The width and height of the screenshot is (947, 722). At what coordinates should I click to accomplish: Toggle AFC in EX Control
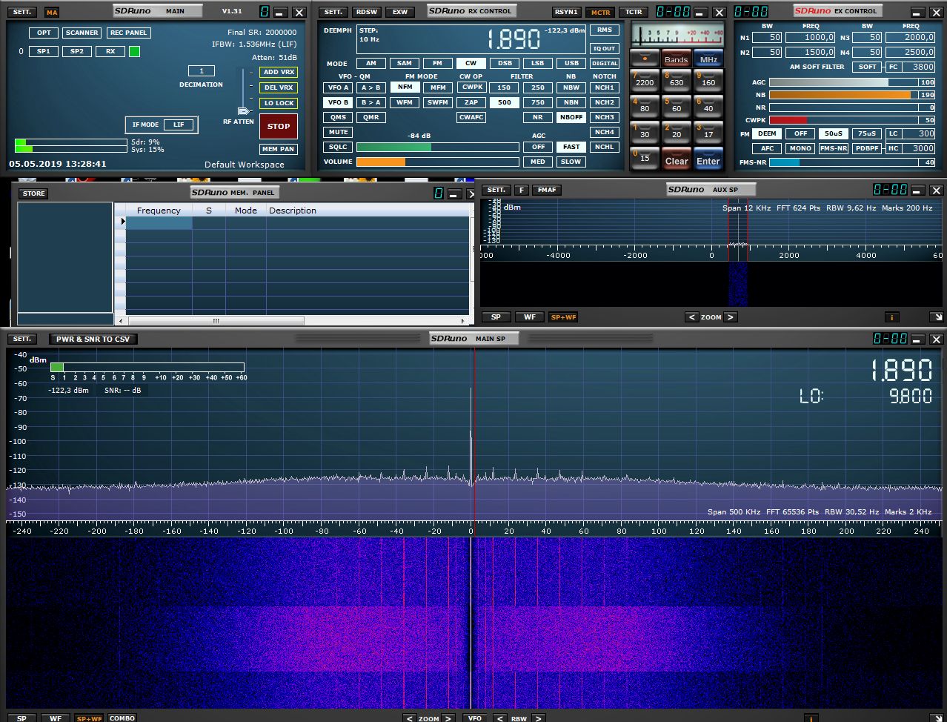click(768, 148)
